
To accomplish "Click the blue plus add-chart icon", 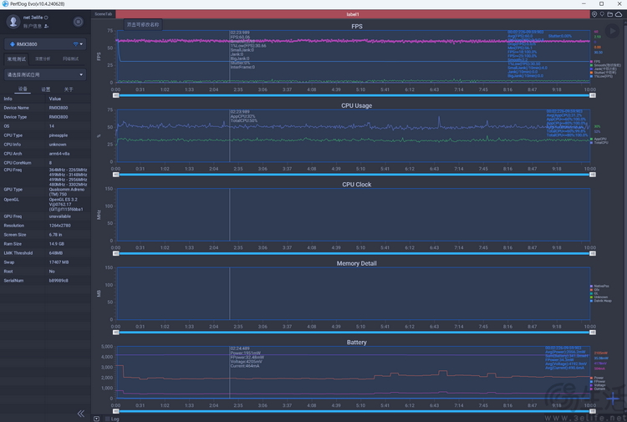I will coord(613,398).
